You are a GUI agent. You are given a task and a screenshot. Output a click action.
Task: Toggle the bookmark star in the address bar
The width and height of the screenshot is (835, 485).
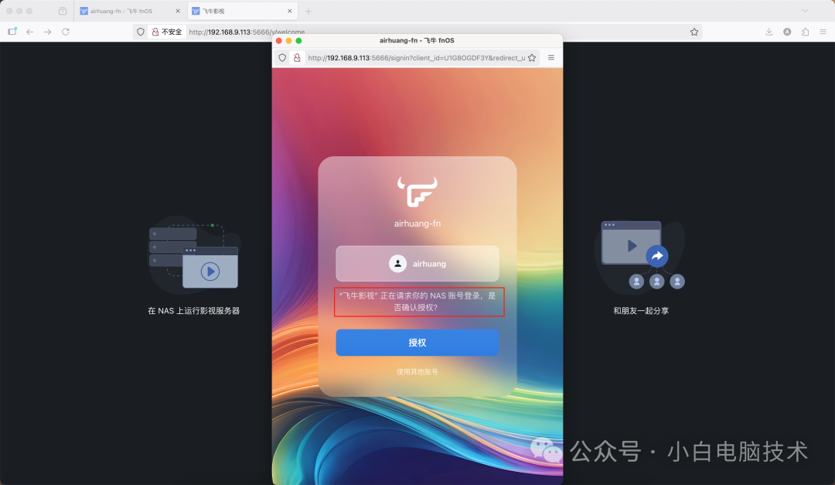(x=694, y=32)
